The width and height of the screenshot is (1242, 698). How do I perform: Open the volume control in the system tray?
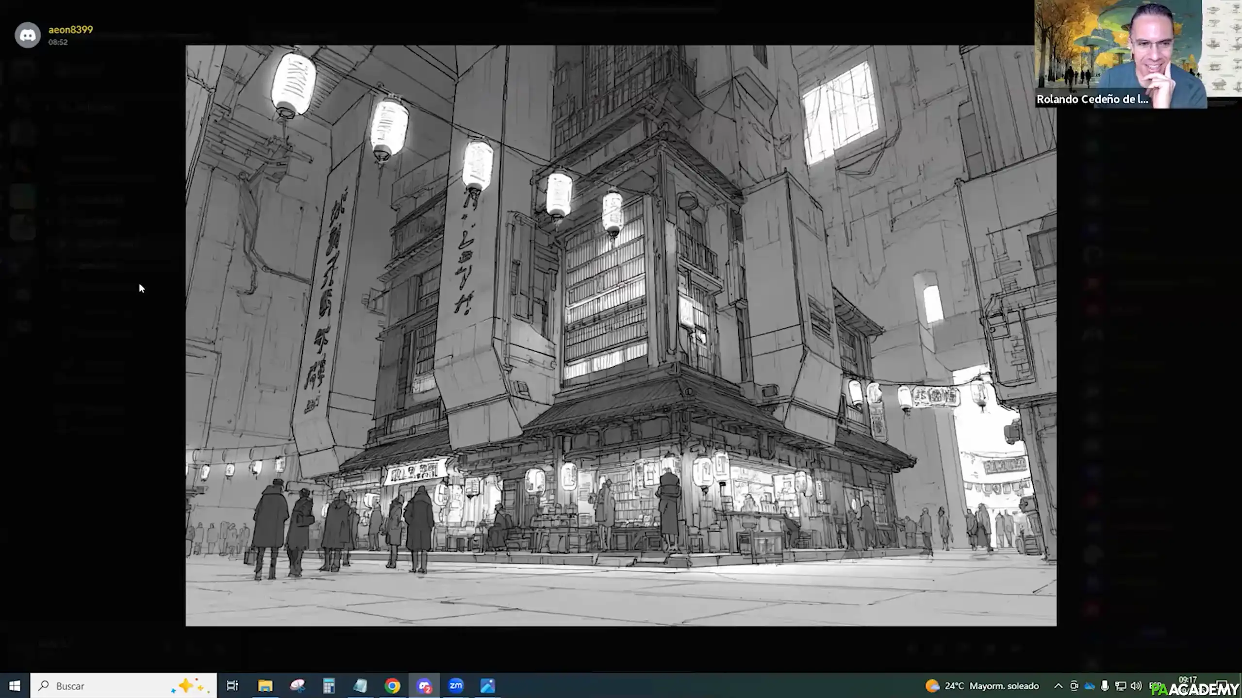[x=1136, y=686]
